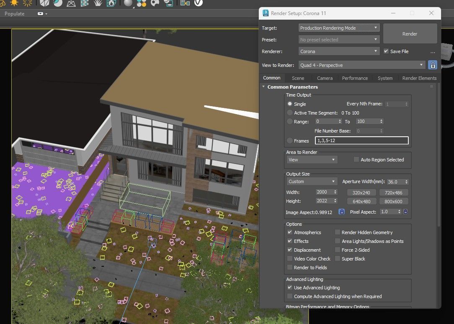Click the white circle checkmark toolbar icon
This screenshot has height=324, width=454.
click(x=199, y=3)
